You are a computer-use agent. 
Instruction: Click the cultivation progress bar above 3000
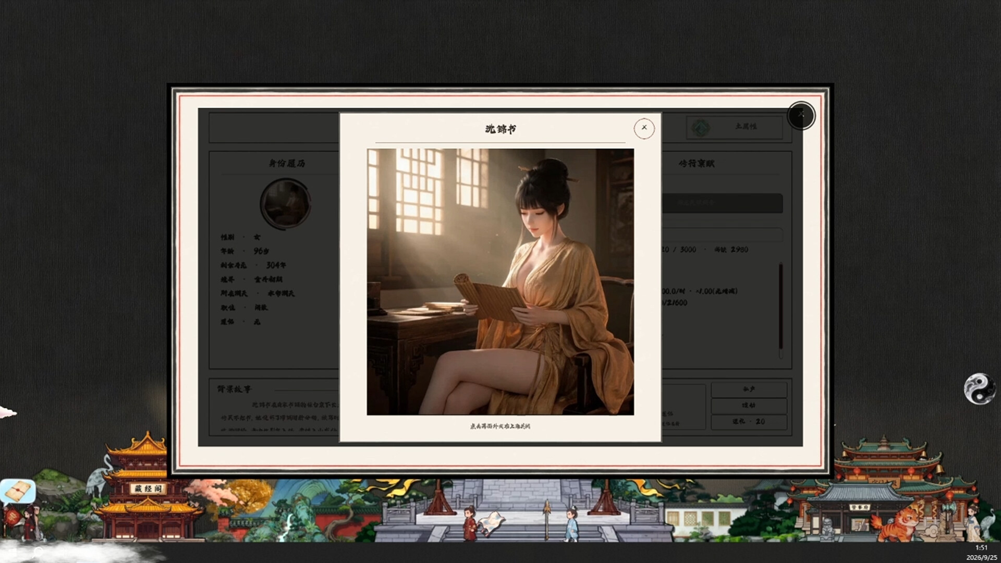click(722, 235)
